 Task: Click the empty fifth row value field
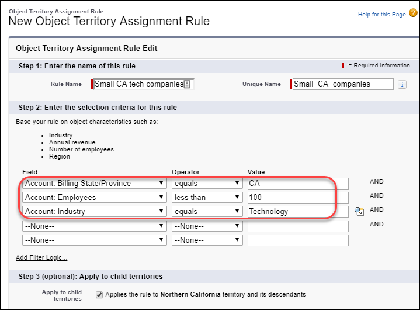(x=298, y=240)
